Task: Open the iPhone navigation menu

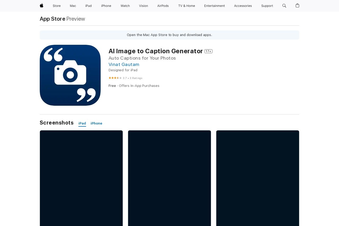Action: click(106, 6)
